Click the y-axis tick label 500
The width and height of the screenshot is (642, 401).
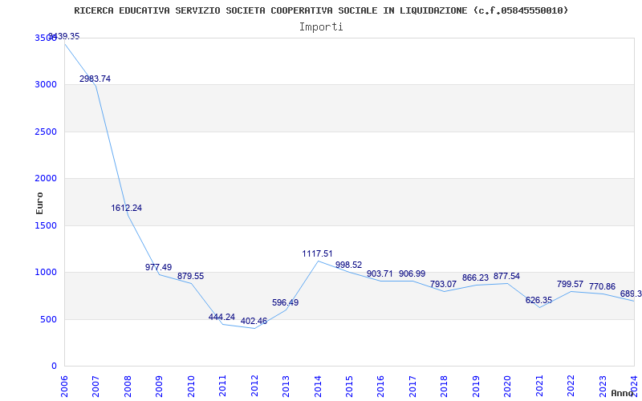[x=51, y=319]
